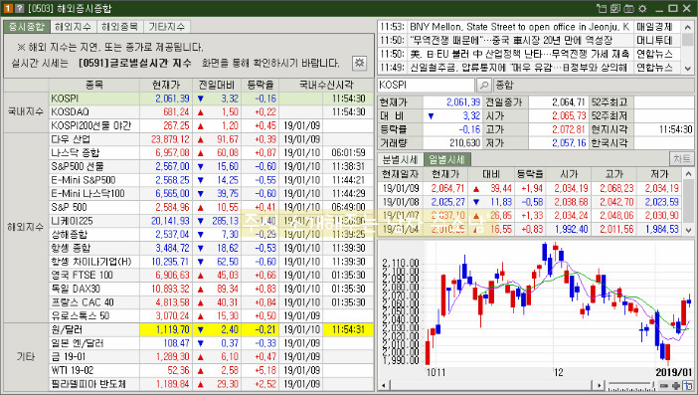Select the 독일 DAX30 row
698x395 pixels.
[211, 289]
